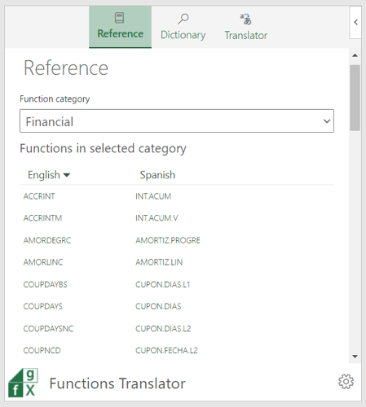Open the Function category dropdown showing Financial
Viewport: 366px width, 407px height.
(x=177, y=121)
